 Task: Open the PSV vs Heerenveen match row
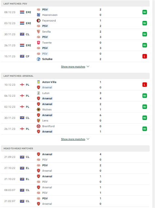coord(75,12)
